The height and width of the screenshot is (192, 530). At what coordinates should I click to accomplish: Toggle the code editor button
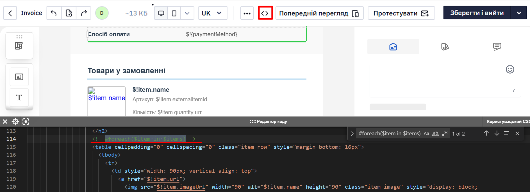(265, 13)
